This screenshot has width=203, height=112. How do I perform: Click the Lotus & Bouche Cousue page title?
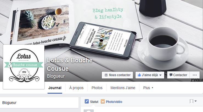coord(70,64)
